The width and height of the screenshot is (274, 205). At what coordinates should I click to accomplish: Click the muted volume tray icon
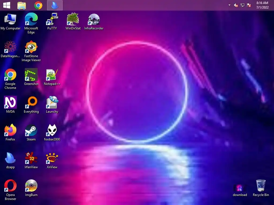[236, 5]
